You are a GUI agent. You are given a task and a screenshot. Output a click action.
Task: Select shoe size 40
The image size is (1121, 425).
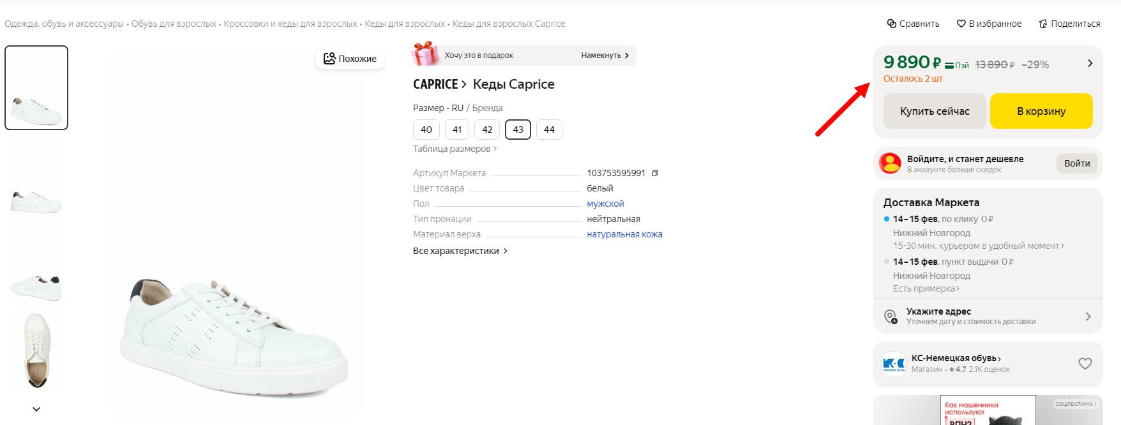(426, 130)
